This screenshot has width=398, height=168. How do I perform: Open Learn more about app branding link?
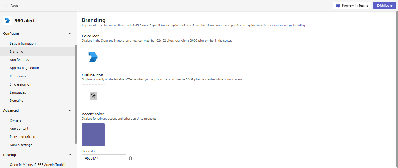coord(285,26)
